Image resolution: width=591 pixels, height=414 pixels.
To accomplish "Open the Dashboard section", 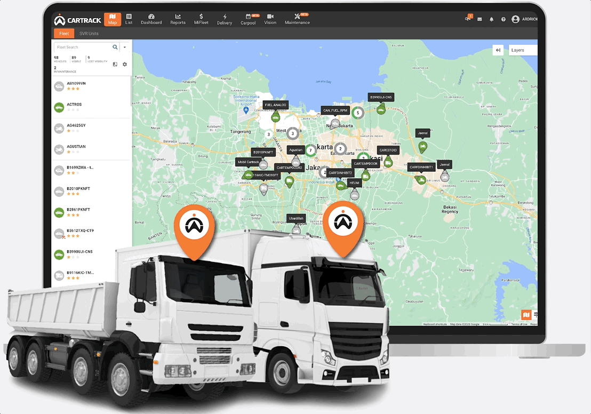I will click(x=151, y=19).
